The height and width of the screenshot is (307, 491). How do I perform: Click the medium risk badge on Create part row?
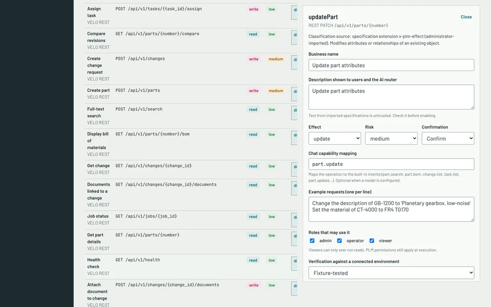pos(276,91)
